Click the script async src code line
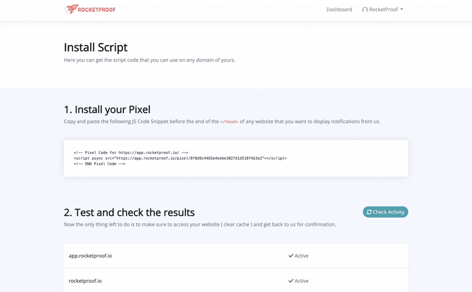The height and width of the screenshot is (292, 472). [180, 158]
